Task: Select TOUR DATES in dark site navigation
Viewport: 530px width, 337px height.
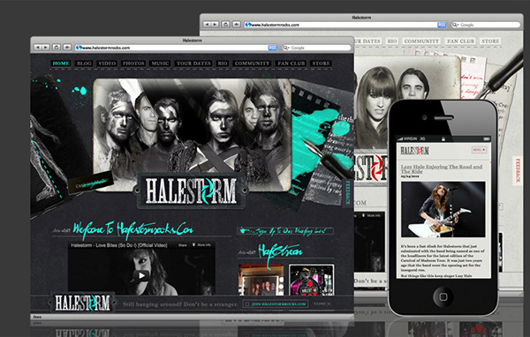Action: point(193,64)
